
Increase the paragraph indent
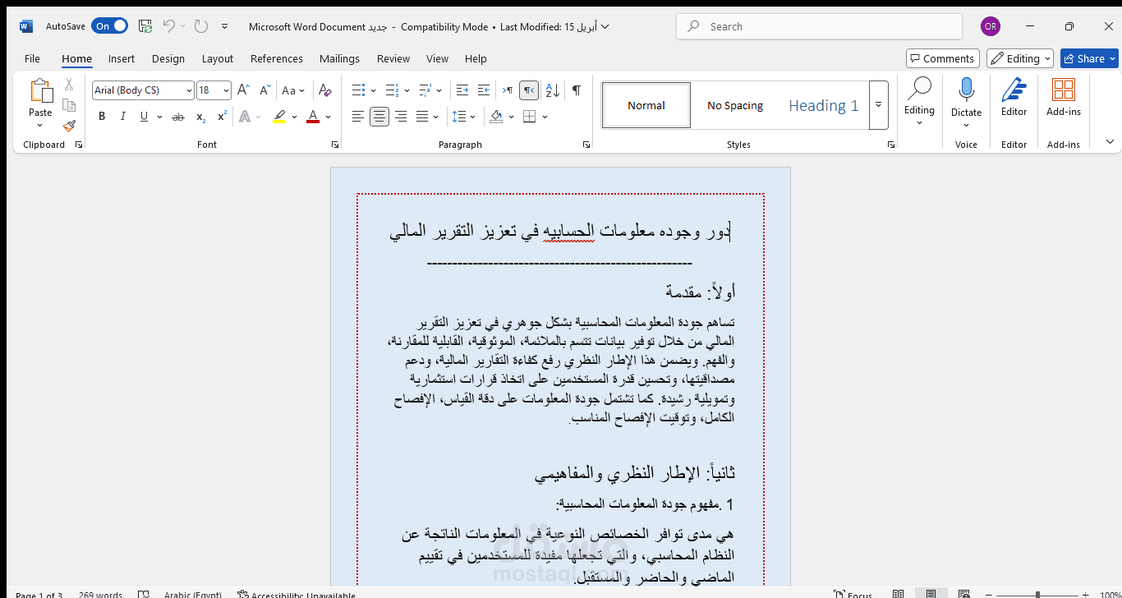(x=484, y=90)
